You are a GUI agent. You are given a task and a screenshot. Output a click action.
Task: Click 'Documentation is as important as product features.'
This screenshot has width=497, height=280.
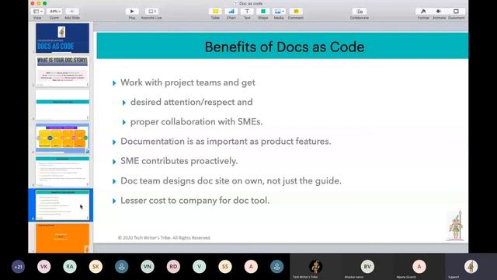[226, 142]
